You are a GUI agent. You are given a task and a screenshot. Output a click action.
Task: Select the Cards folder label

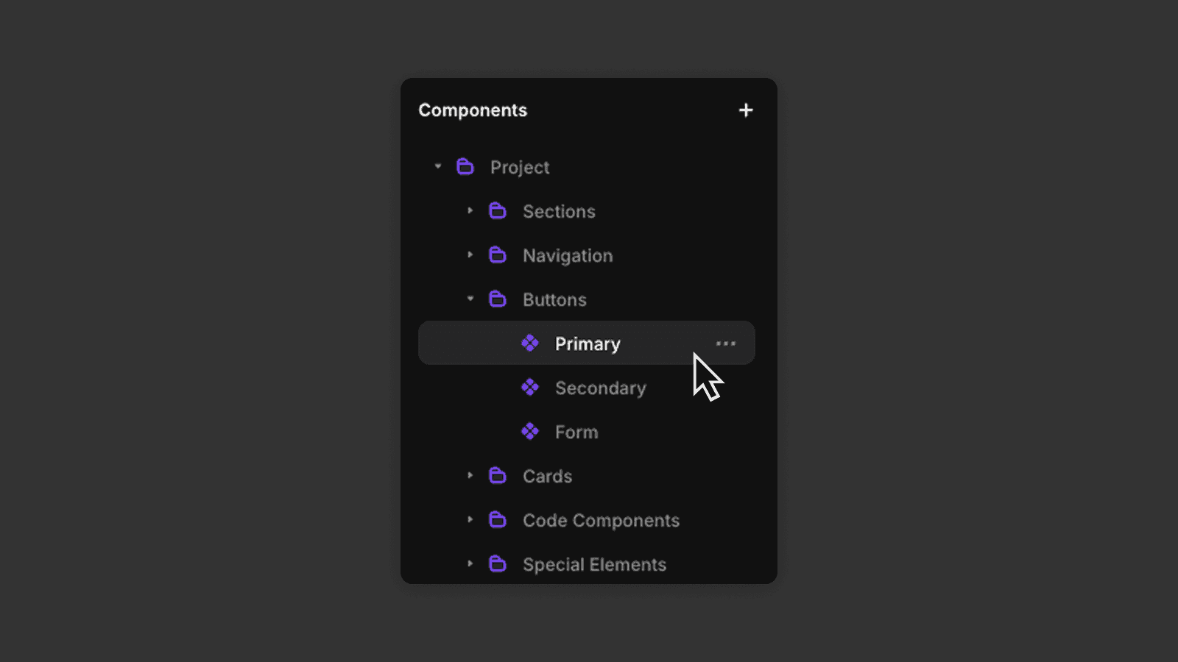pos(547,476)
